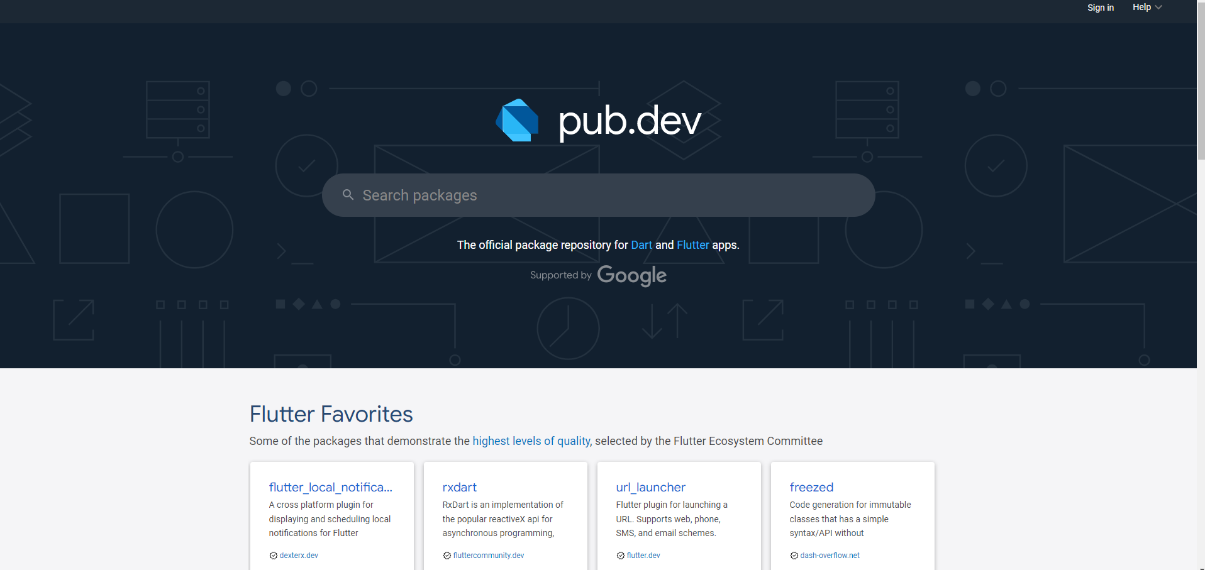Image resolution: width=1205 pixels, height=570 pixels.
Task: Click the page vertical scrollbar thumb
Action: [1201, 82]
